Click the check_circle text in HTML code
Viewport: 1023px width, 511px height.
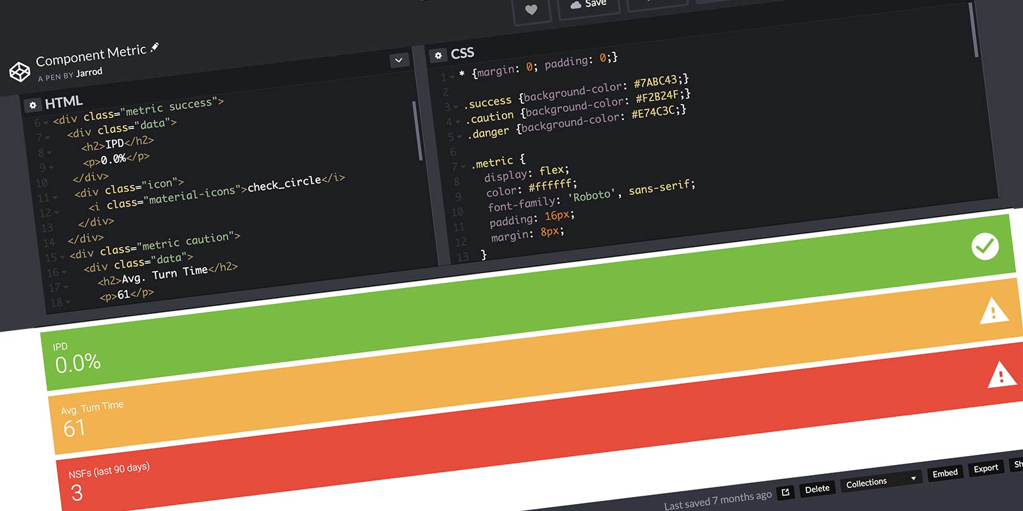285,183
